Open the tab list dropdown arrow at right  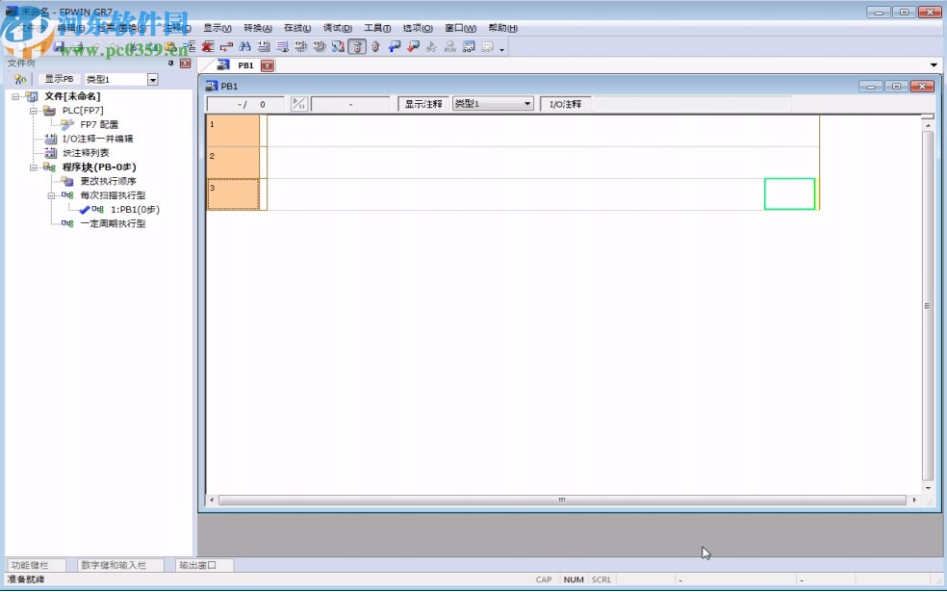coord(934,65)
